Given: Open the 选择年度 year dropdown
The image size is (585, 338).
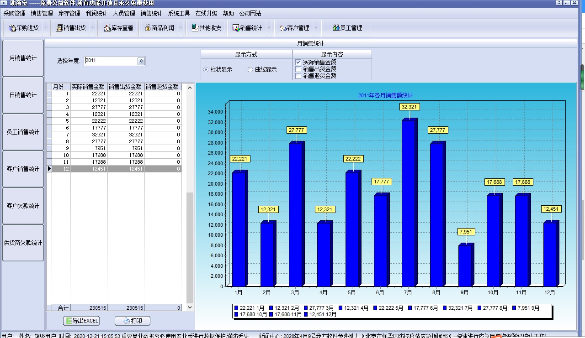Looking at the screenshot, I should (x=141, y=61).
